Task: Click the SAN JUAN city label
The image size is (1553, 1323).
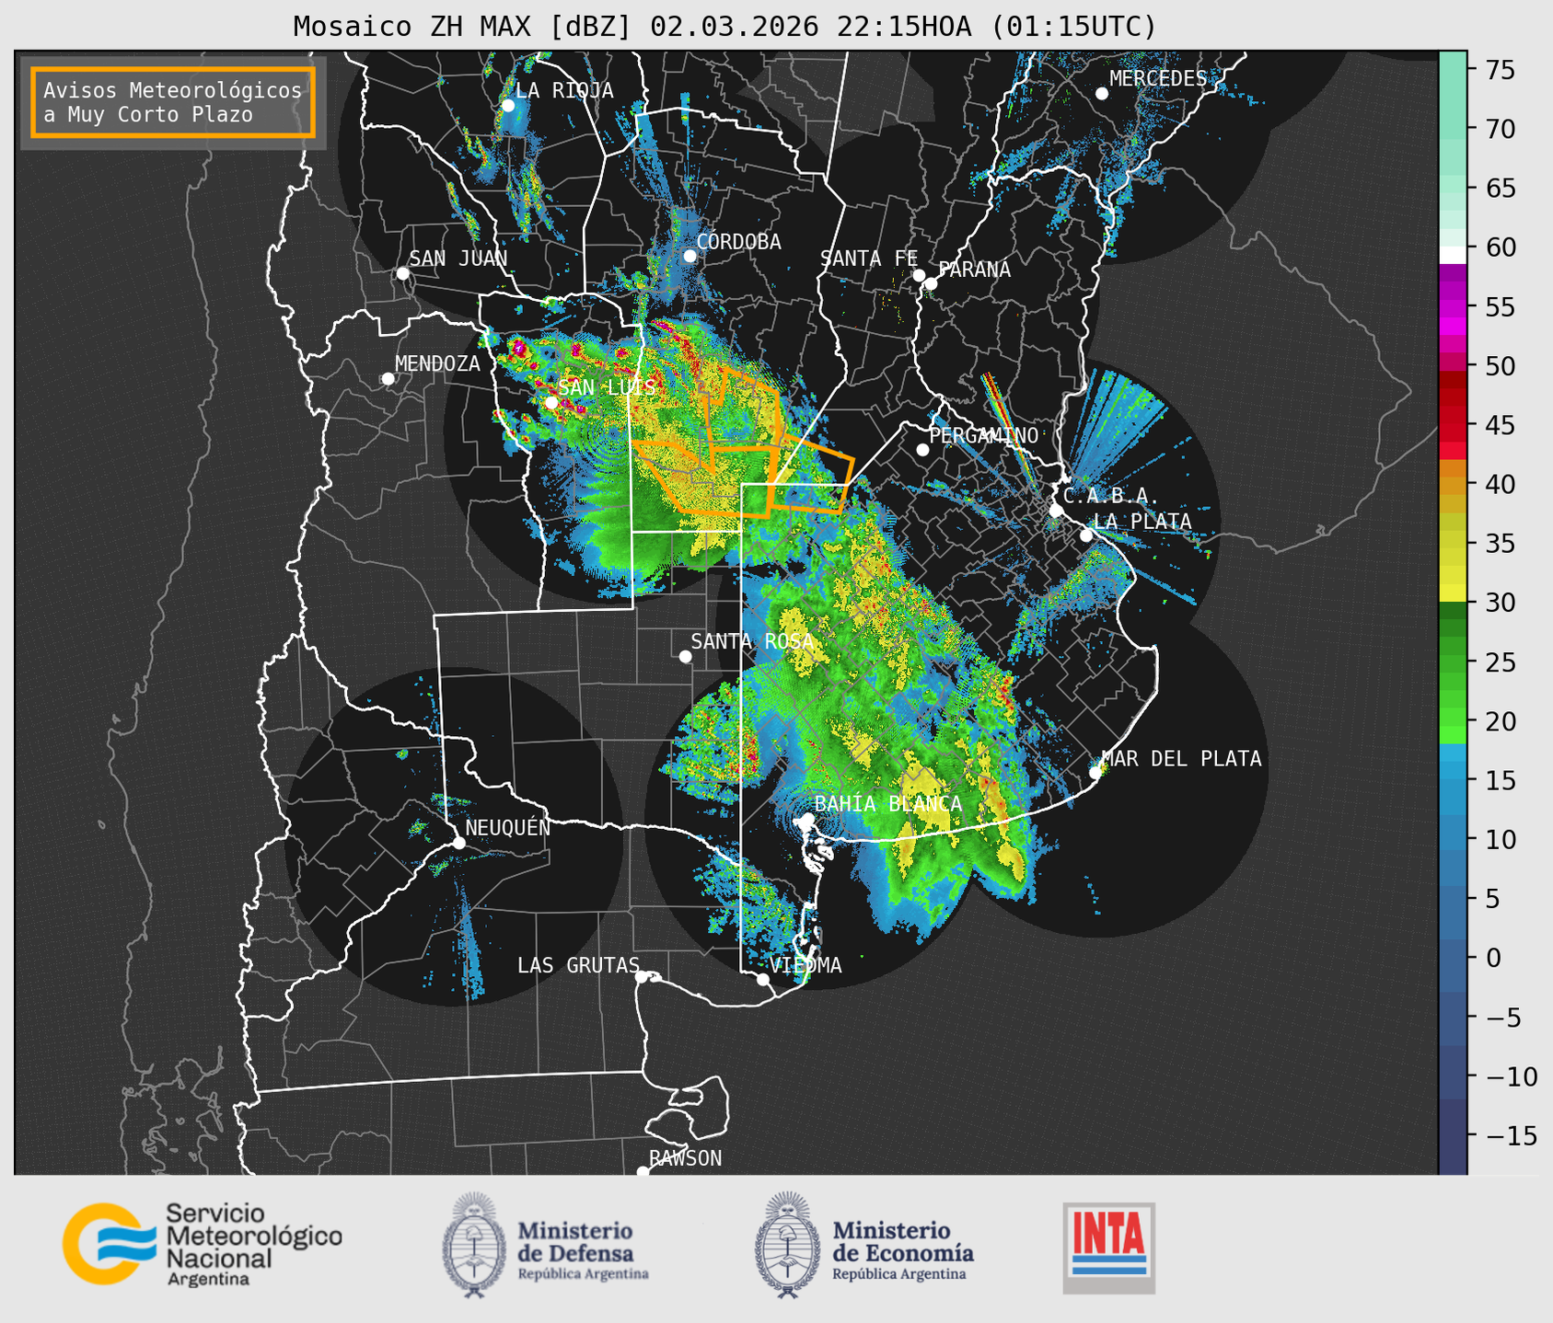Action: 458,259
